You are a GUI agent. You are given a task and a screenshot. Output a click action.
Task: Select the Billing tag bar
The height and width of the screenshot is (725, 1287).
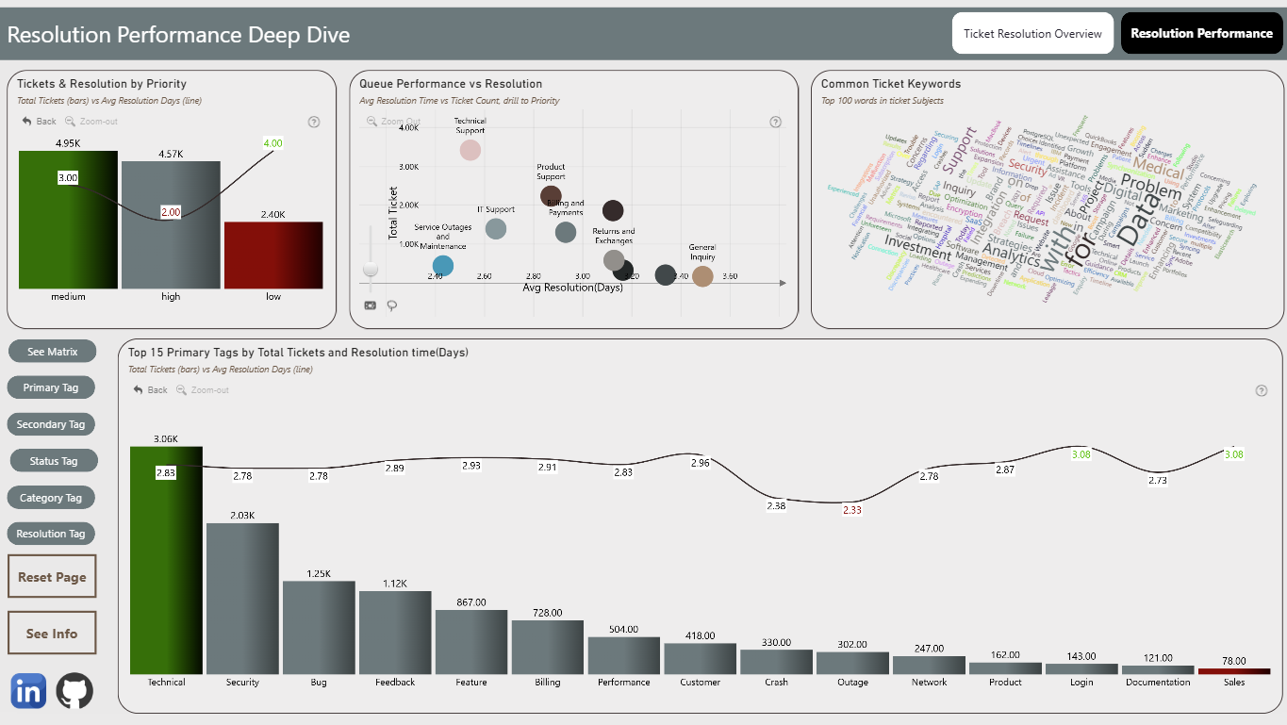[548, 647]
